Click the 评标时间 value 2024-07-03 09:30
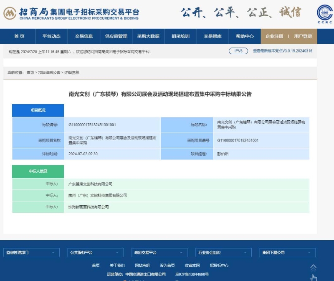334x281 pixels. (83, 154)
